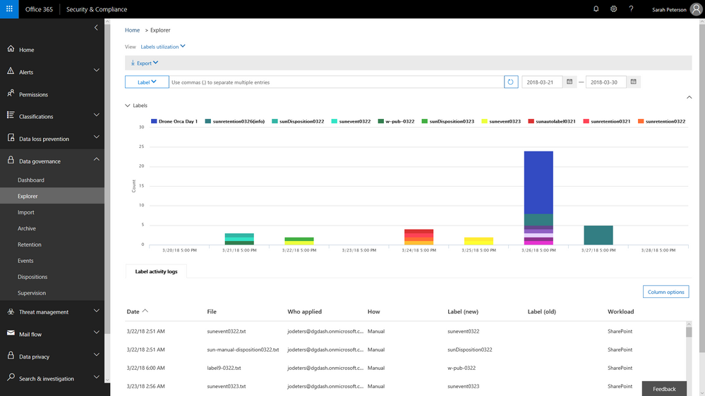Click the help question mark icon
This screenshot has width=705, height=396.
pos(632,9)
